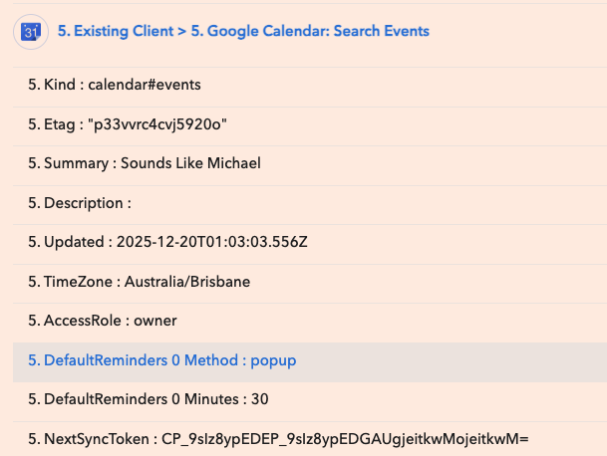Pick the empty Description field
The height and width of the screenshot is (456, 607).
pos(80,203)
